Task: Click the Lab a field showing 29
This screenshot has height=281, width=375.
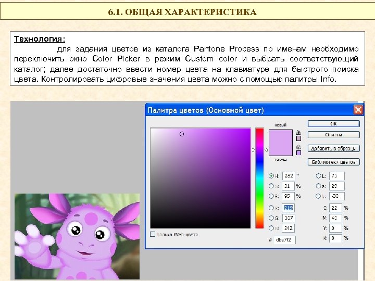Action: (337, 186)
